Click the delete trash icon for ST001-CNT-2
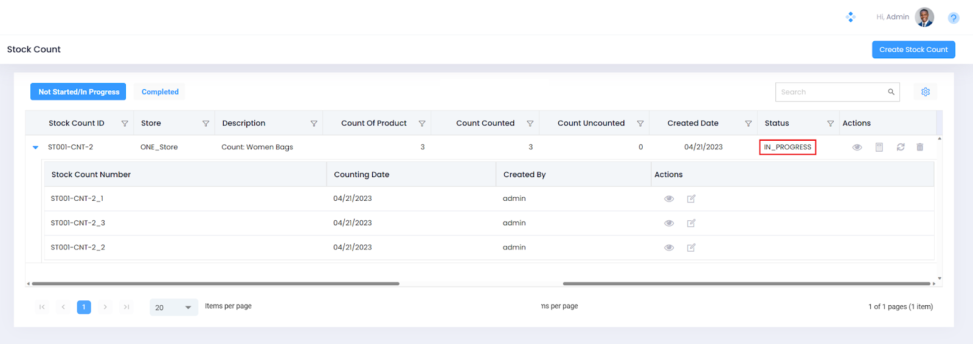Screen dimensions: 973x344 pos(919,147)
